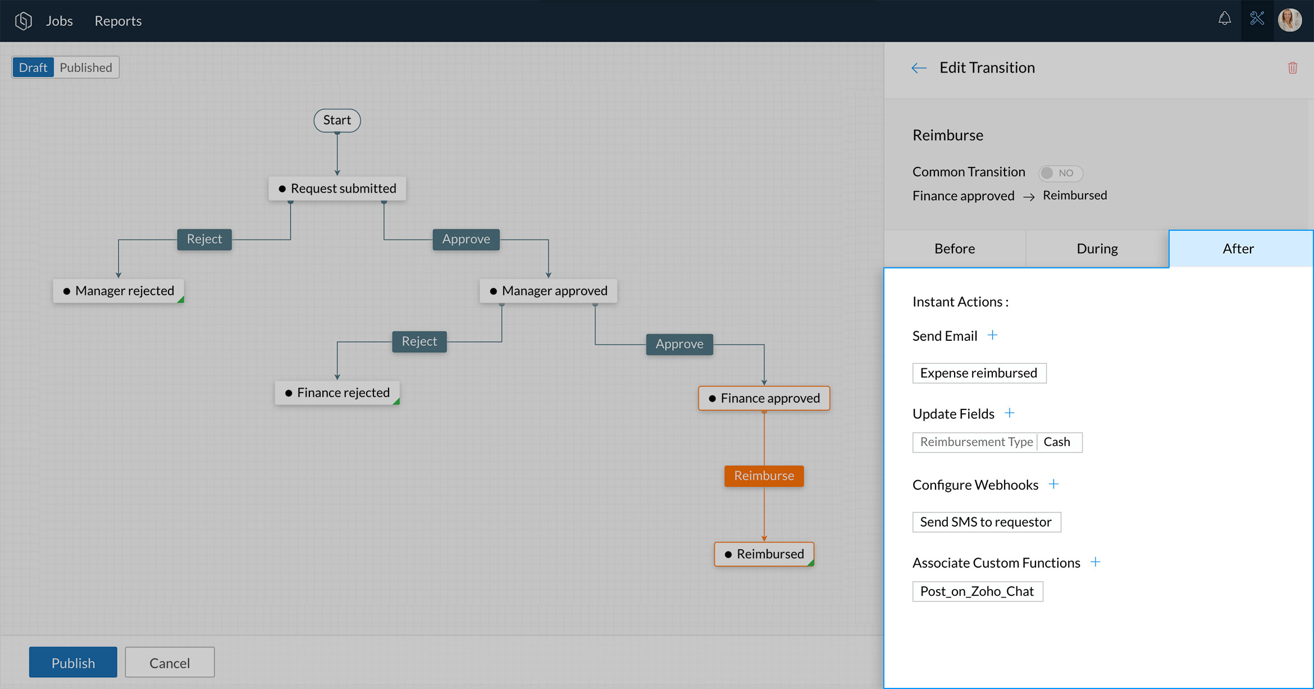Select the Request submitted stage
This screenshot has height=689, width=1314.
[x=337, y=188]
